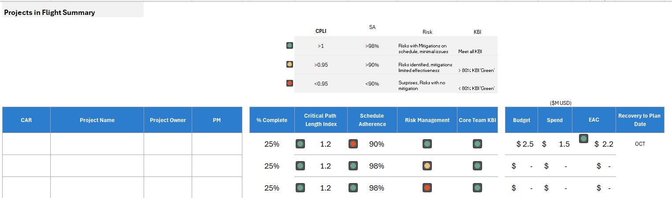The width and height of the screenshot is (672, 198).
Task: Select the green CPLI light in the red-risk row
Action: pos(300,187)
